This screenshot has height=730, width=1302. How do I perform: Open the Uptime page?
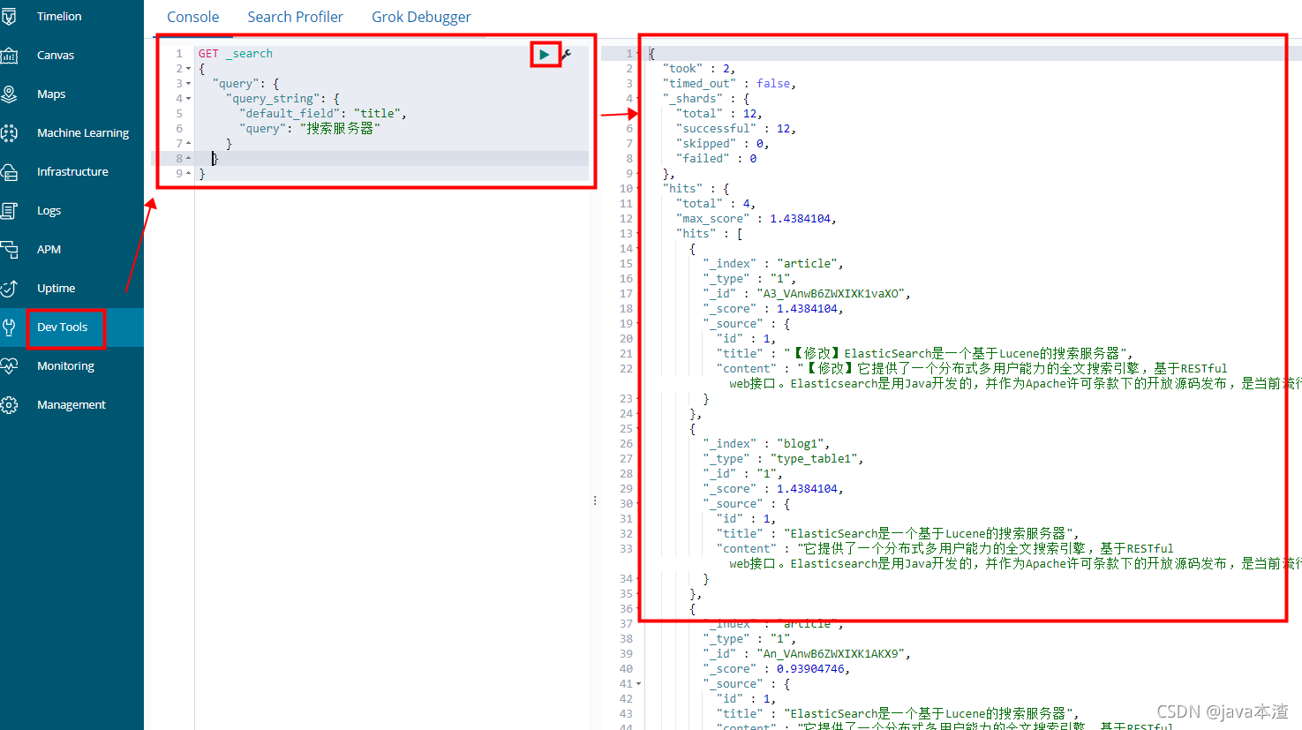pyautogui.click(x=56, y=289)
